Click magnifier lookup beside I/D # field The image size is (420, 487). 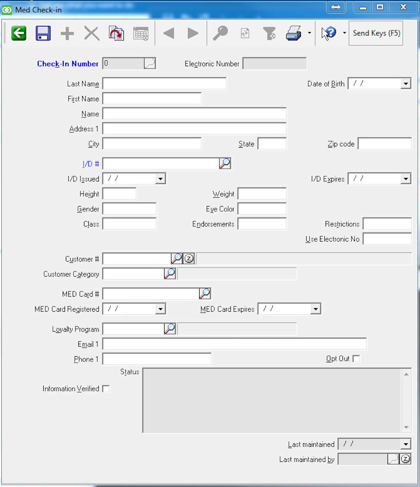click(225, 164)
